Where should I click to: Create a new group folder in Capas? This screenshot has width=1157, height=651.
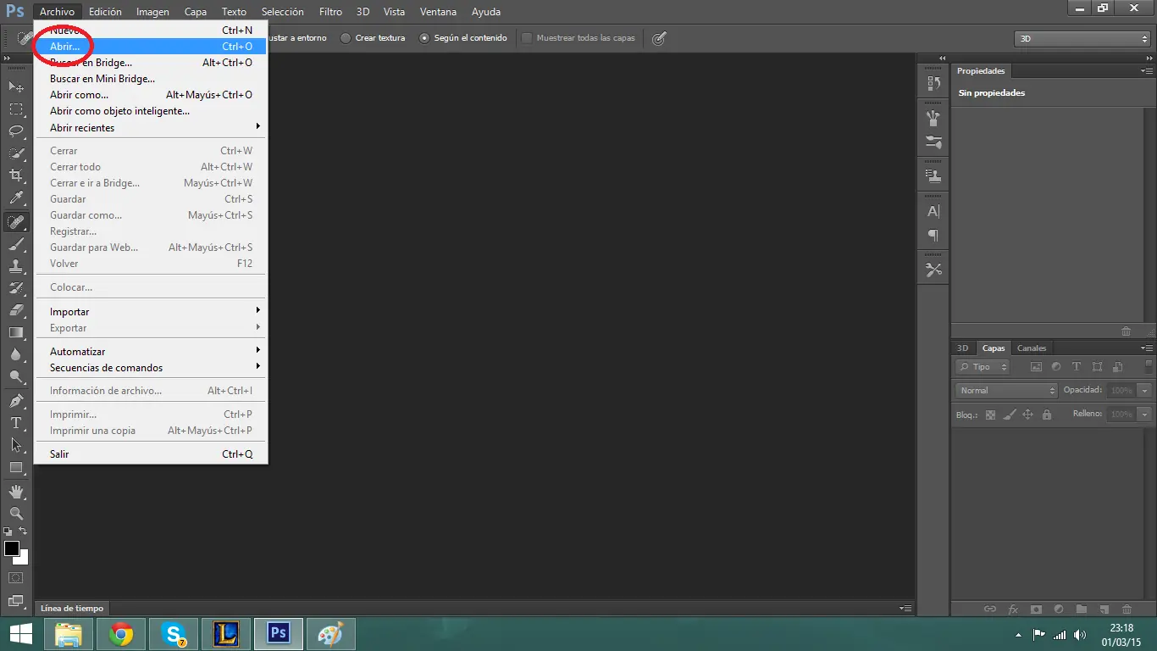coord(1082,609)
